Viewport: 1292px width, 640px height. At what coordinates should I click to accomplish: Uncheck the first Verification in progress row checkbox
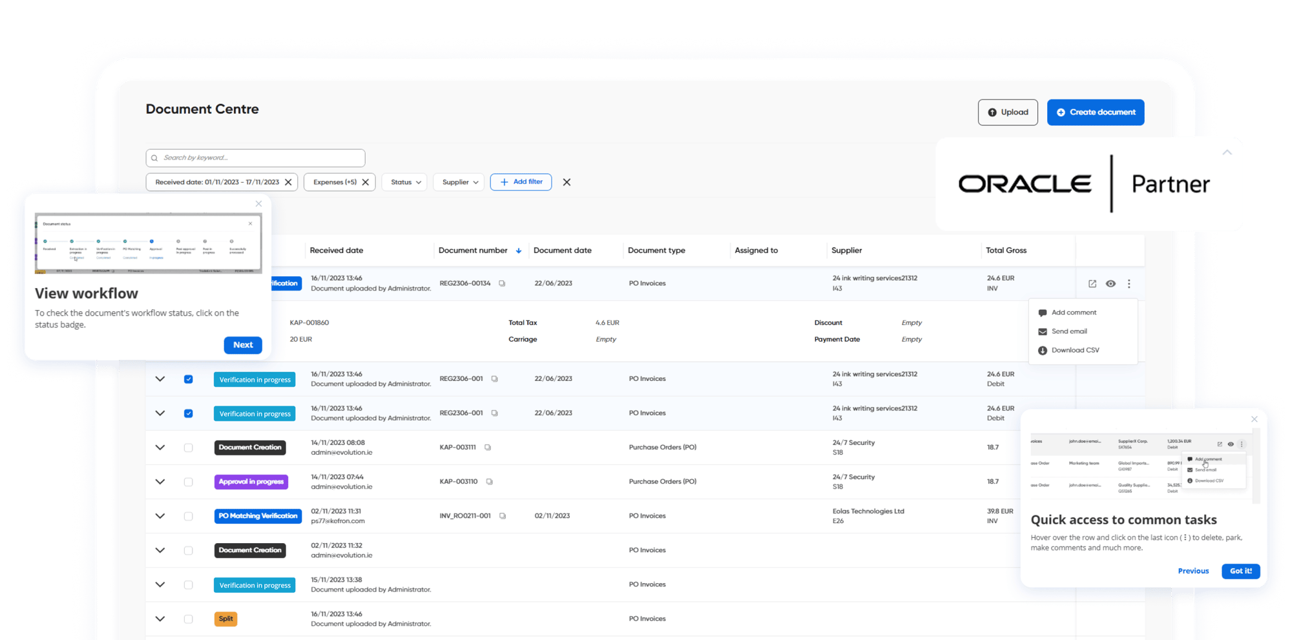[x=189, y=379]
